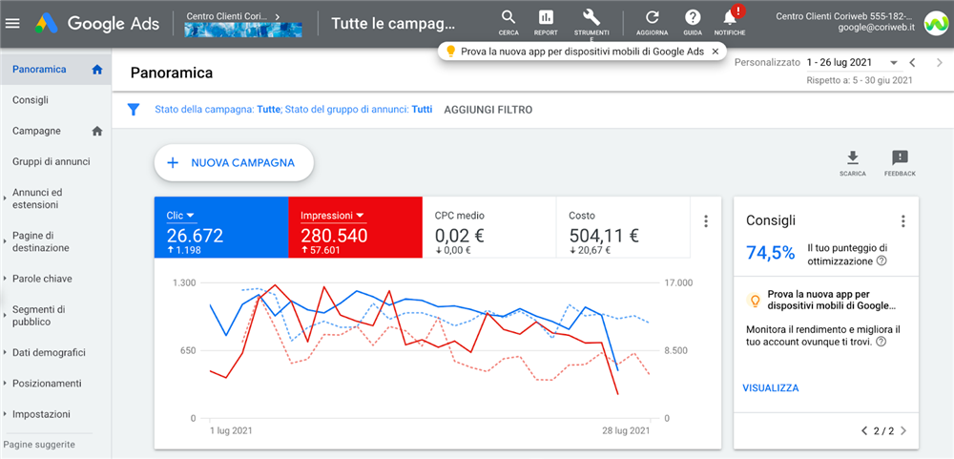Click the Visualizza link

pos(771,387)
